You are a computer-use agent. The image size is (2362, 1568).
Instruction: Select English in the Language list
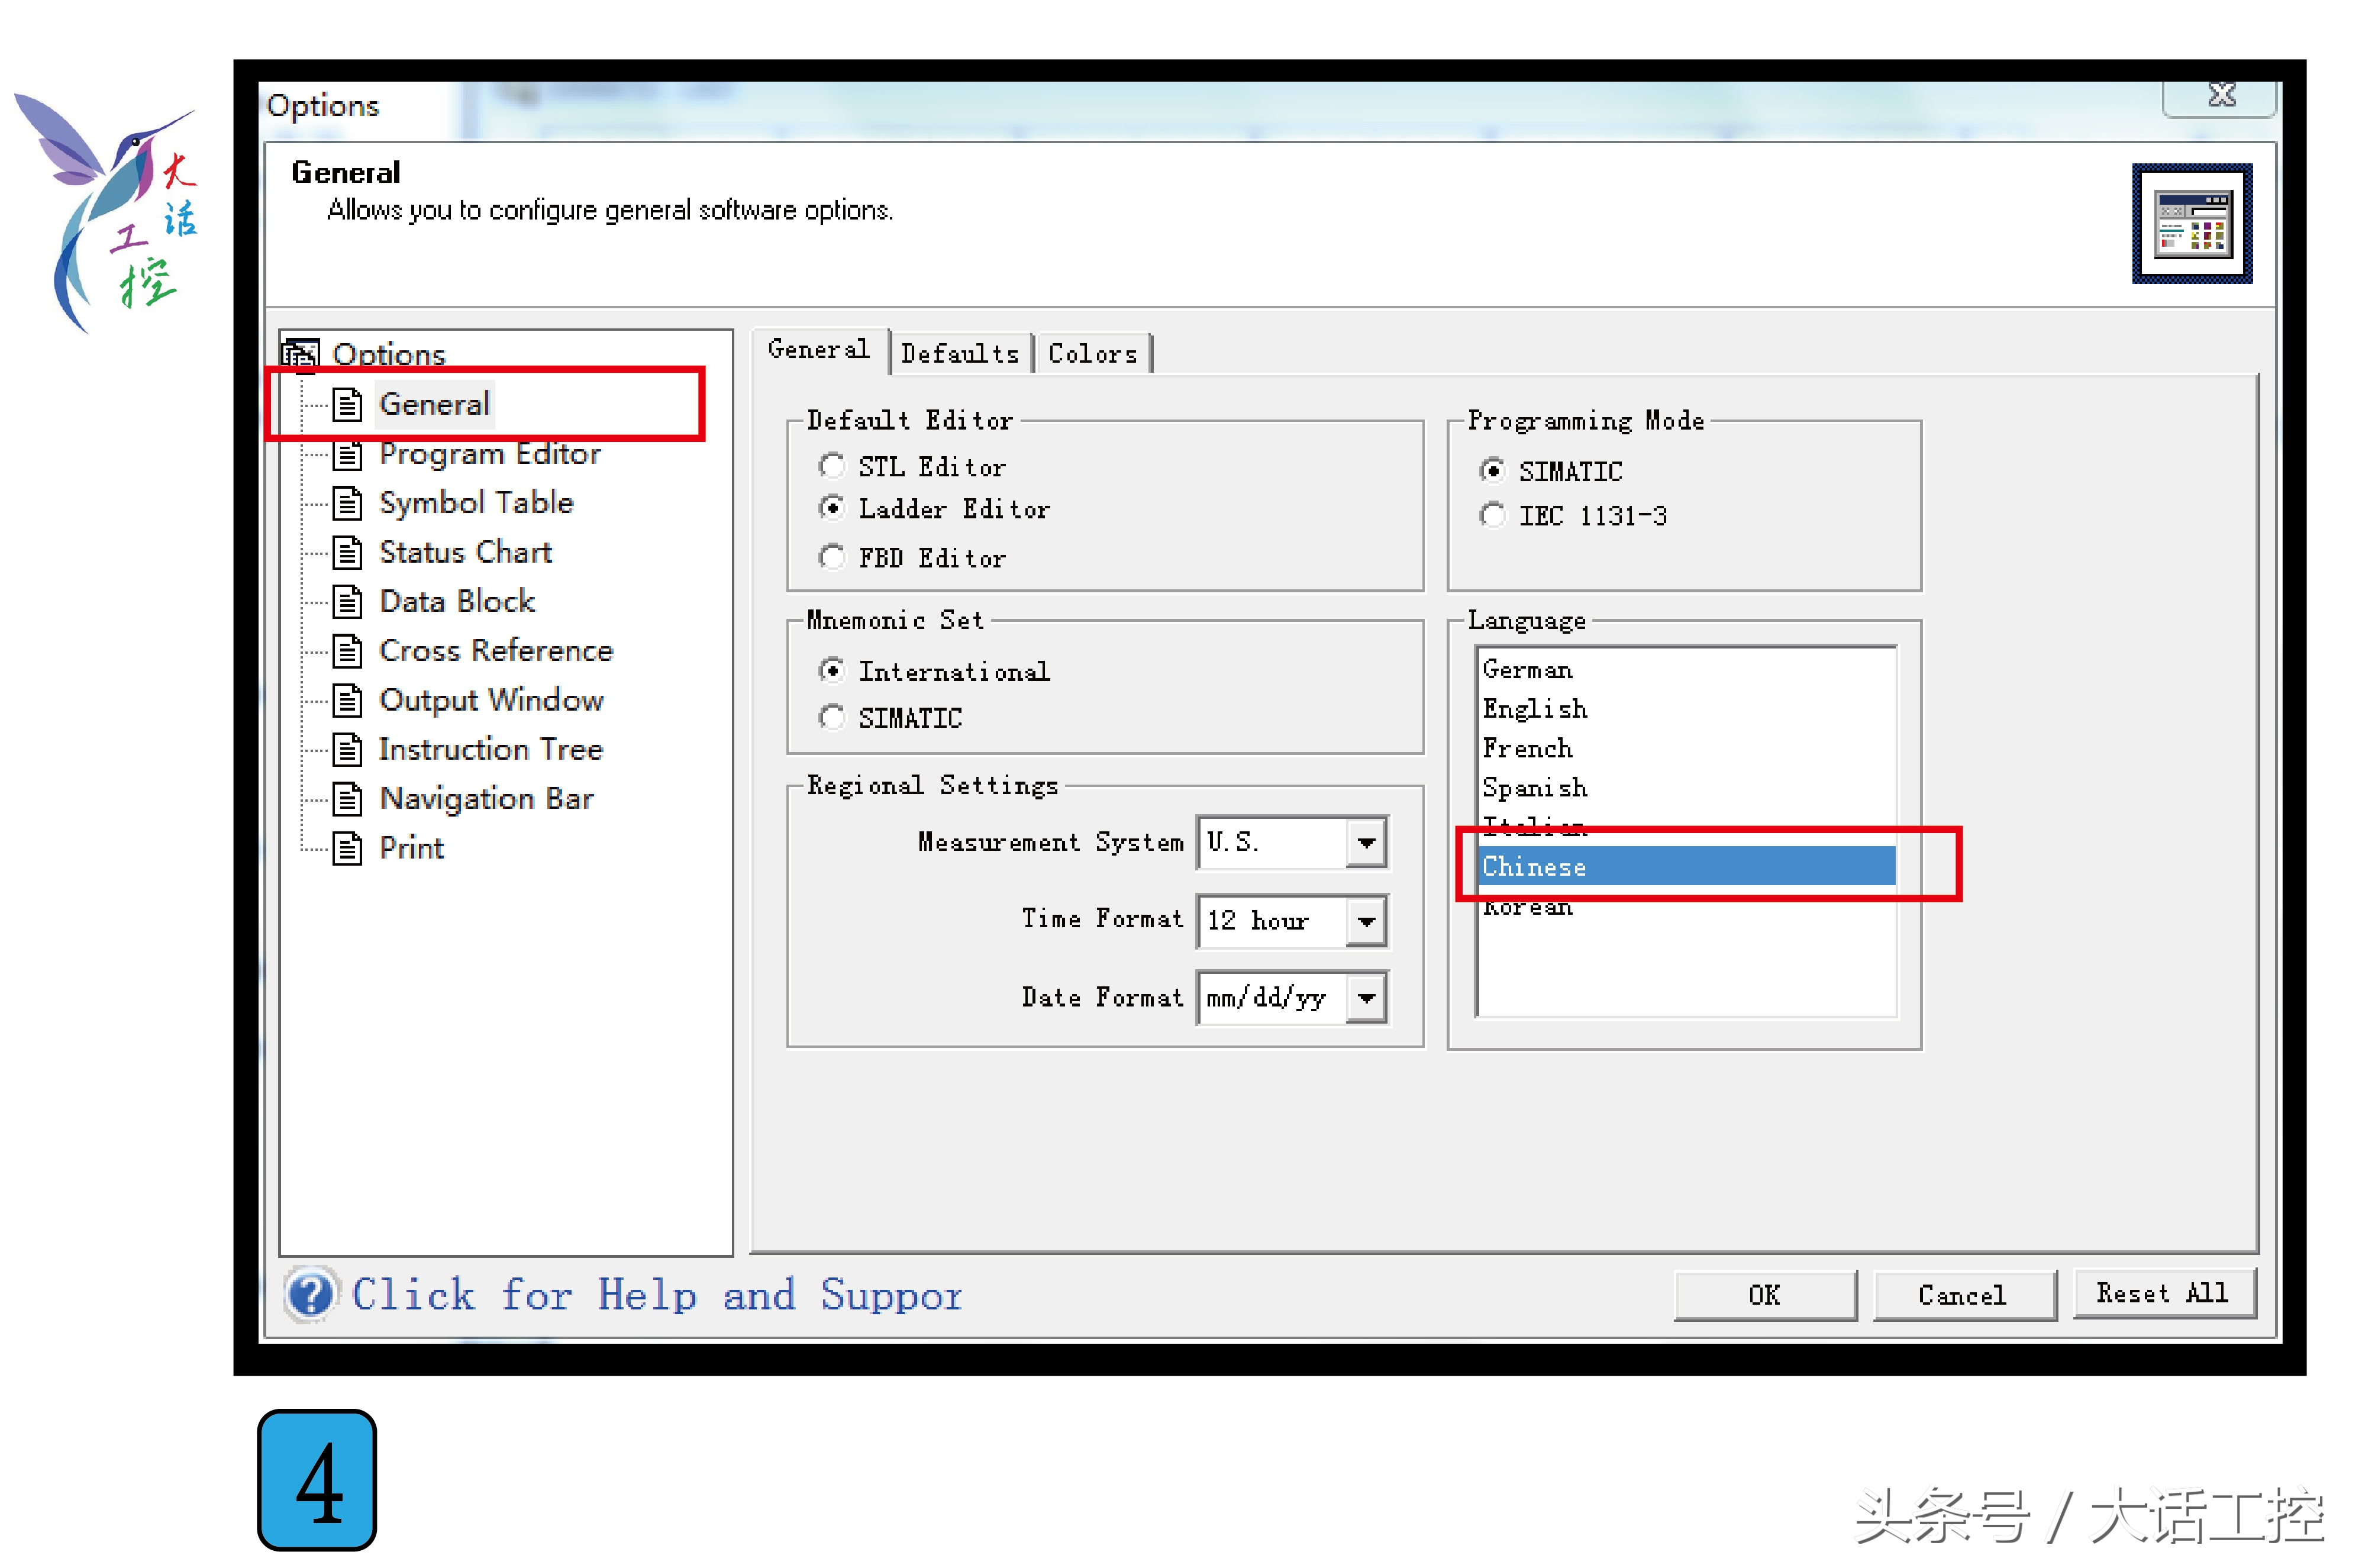1534,709
